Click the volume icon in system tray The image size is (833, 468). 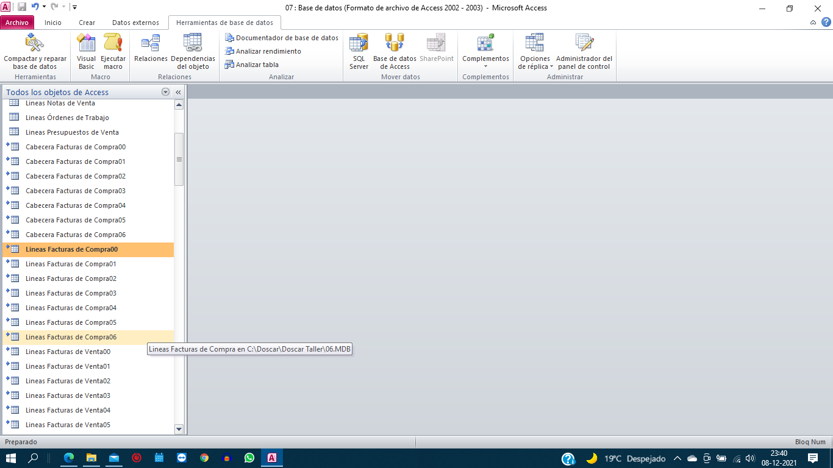(750, 458)
